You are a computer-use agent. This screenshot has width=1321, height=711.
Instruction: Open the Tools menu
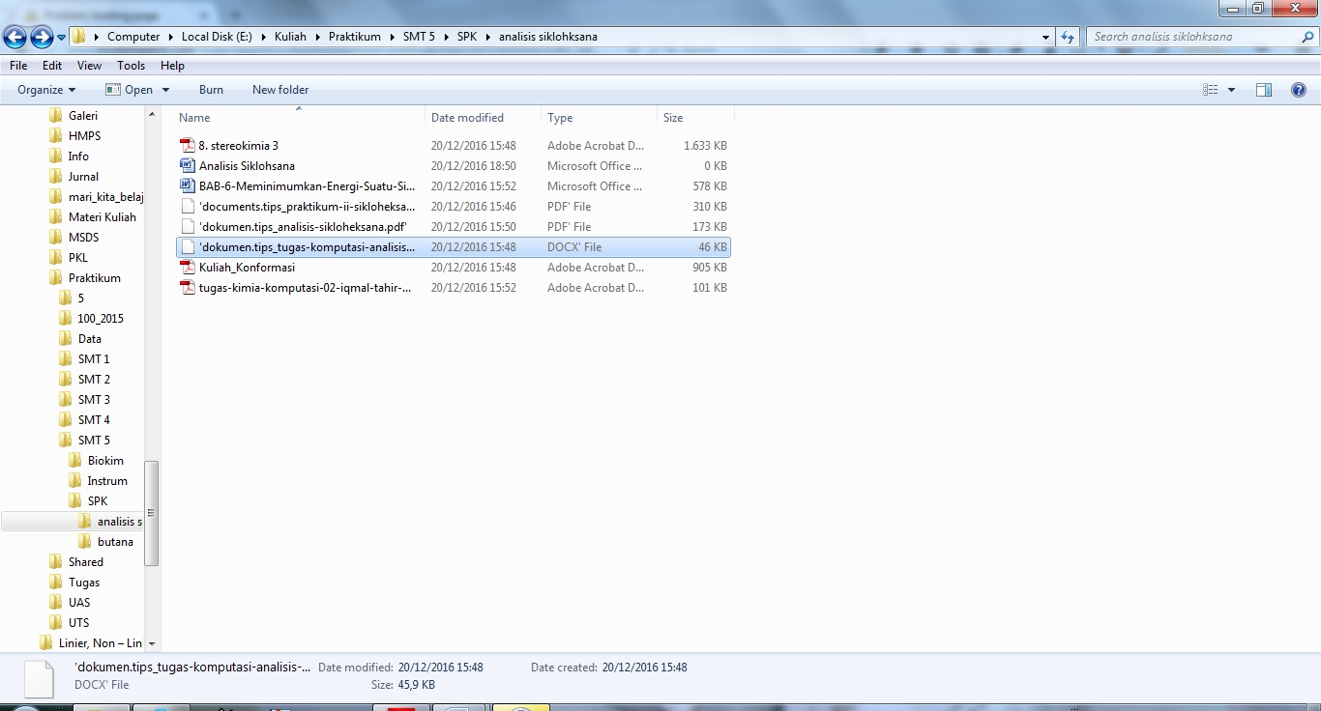click(x=131, y=66)
